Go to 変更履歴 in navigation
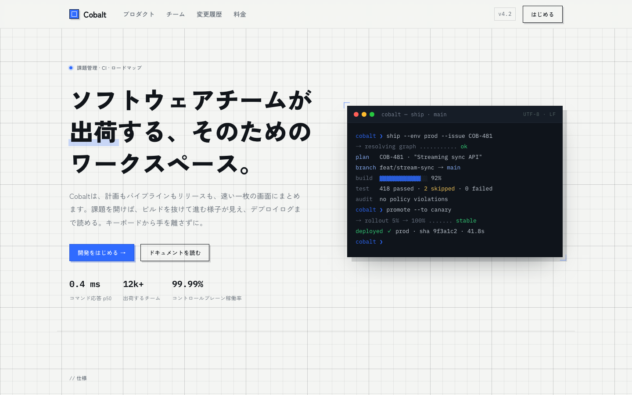Screen dimensions: 632x395 (209, 14)
